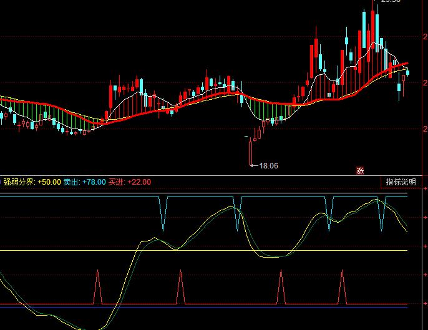Click the red 涨 marker icon
428x330 pixels.
(359, 170)
